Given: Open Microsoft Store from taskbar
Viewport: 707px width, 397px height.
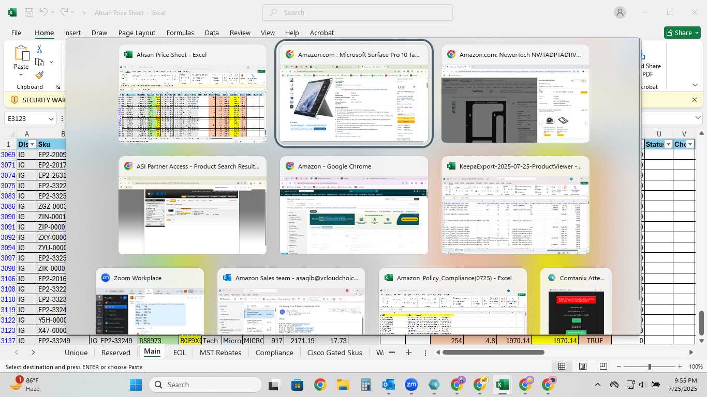Looking at the screenshot, I should 297,385.
